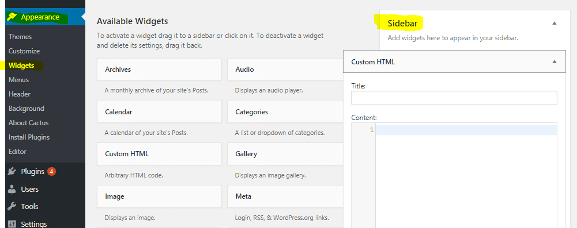Open the About Cactus page
The width and height of the screenshot is (577, 228).
click(29, 123)
